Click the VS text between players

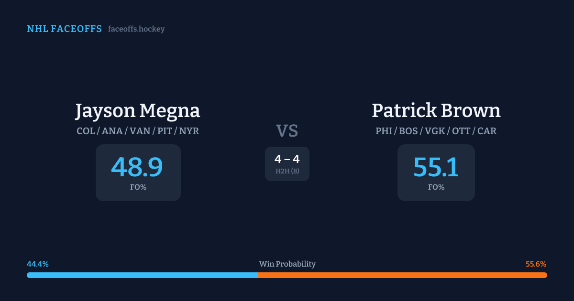click(x=287, y=131)
